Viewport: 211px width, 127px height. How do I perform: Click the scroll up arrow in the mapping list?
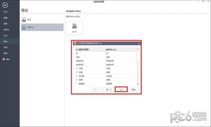click(138, 49)
